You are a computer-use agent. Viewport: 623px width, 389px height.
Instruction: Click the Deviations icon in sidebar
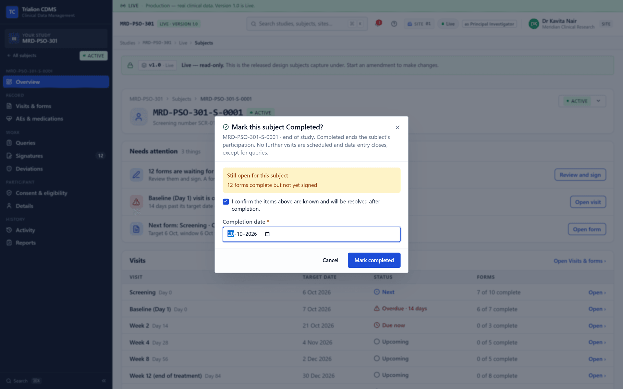point(9,169)
